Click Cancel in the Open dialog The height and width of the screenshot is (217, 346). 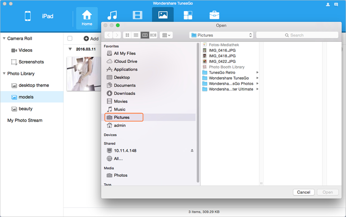tap(304, 192)
